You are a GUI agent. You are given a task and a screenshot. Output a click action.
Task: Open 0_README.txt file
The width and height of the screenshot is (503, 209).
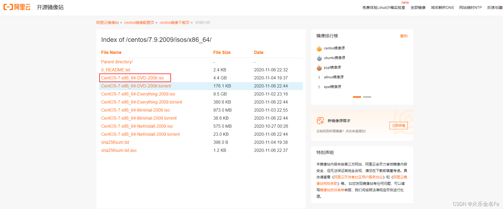[116, 70]
